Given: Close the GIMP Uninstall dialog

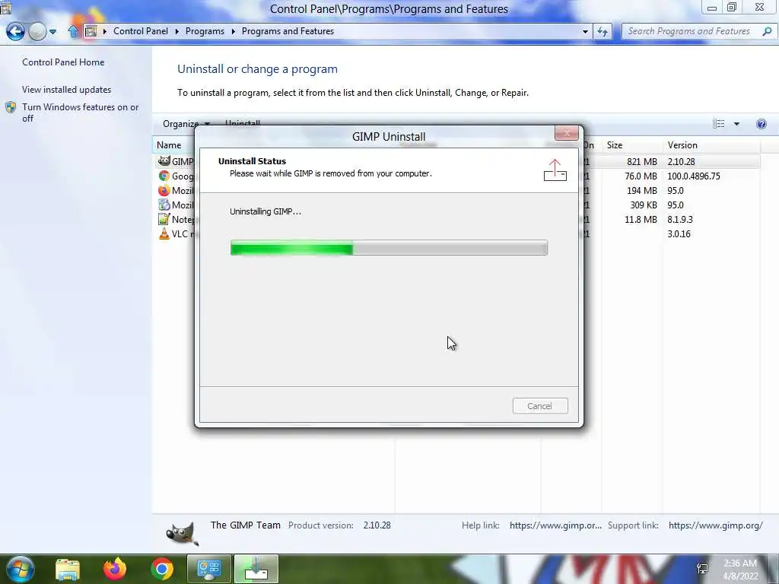Looking at the screenshot, I should (x=566, y=133).
